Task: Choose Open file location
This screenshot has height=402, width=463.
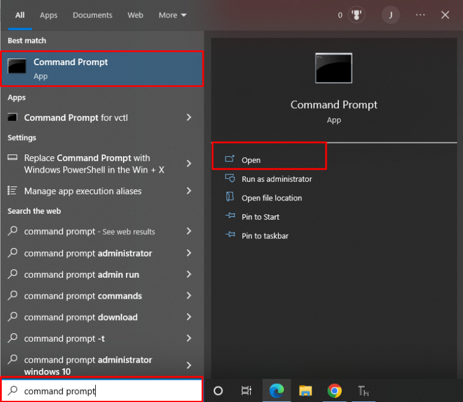Action: [x=271, y=198]
